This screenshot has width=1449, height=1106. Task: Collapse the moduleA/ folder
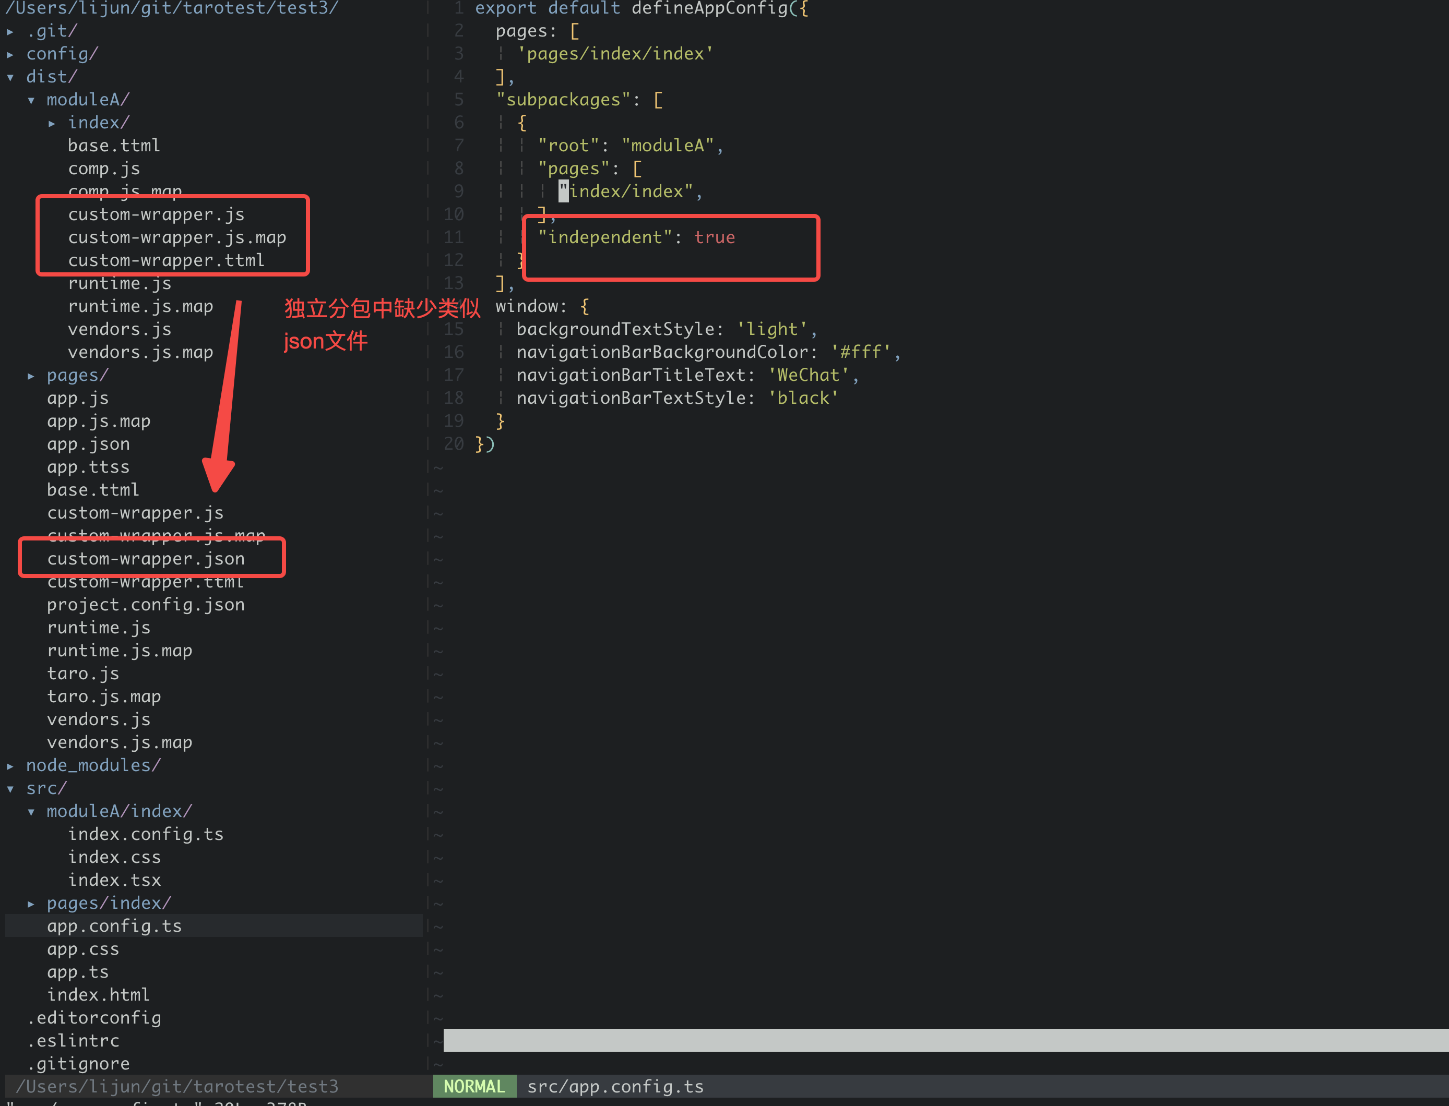[87, 100]
